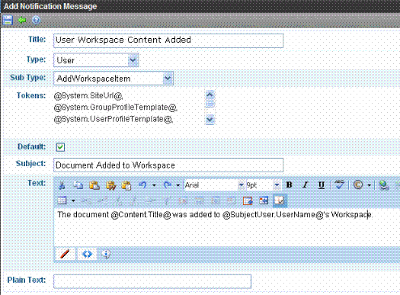Viewport: 400px width, 295px height.
Task: Click into the Plain Text input field
Action: (152, 281)
